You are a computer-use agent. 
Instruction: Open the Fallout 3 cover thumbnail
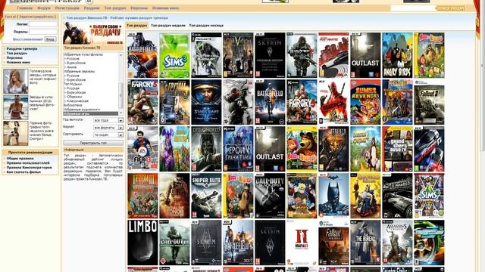coord(429,102)
